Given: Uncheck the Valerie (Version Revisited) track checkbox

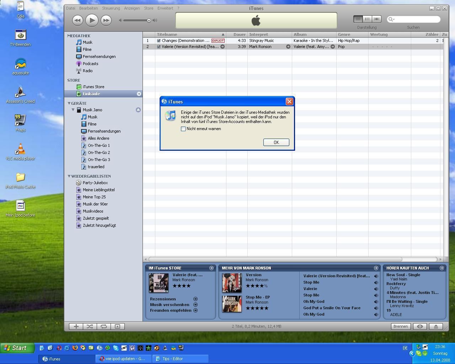Looking at the screenshot, I should pos(159,47).
